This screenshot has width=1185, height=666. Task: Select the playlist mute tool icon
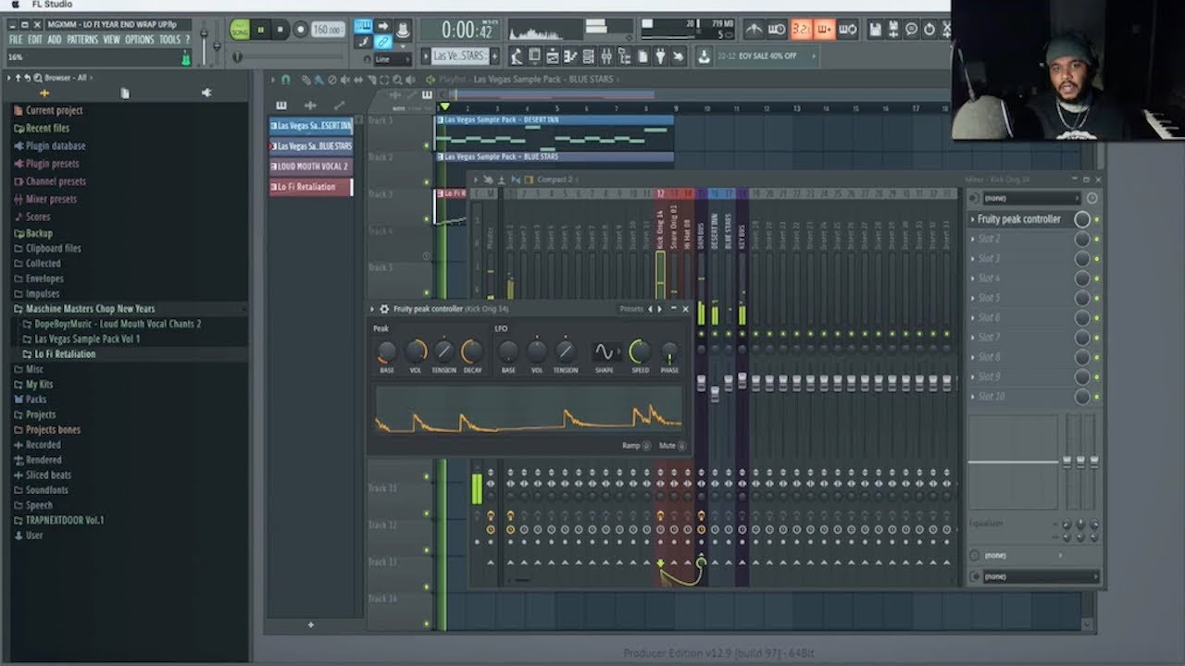[345, 80]
